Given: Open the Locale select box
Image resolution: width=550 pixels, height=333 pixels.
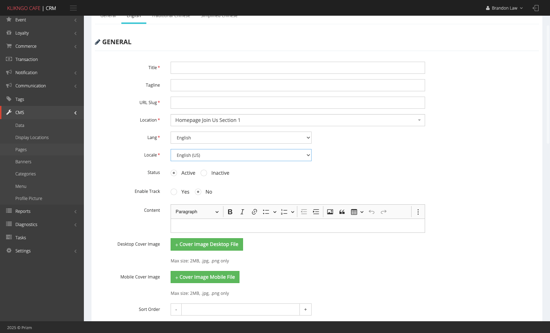Looking at the screenshot, I should tap(241, 155).
